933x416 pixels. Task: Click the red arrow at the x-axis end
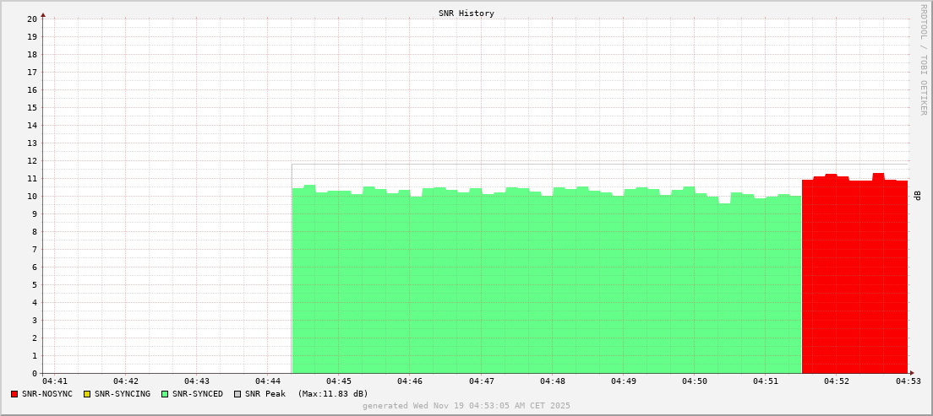[911, 373]
